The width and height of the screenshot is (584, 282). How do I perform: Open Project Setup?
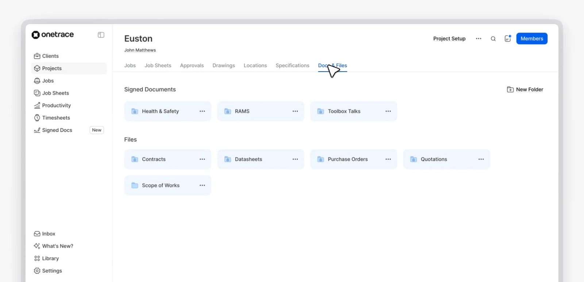[x=449, y=39]
